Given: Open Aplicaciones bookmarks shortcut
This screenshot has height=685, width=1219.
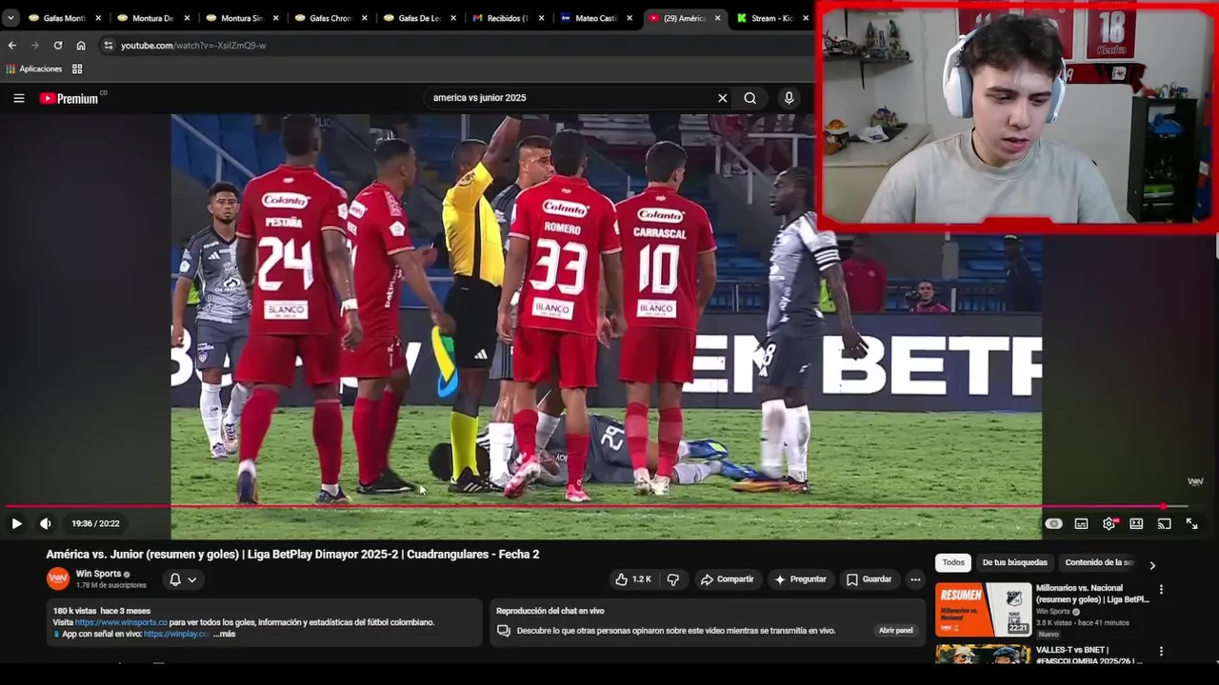Looking at the screenshot, I should tap(34, 69).
